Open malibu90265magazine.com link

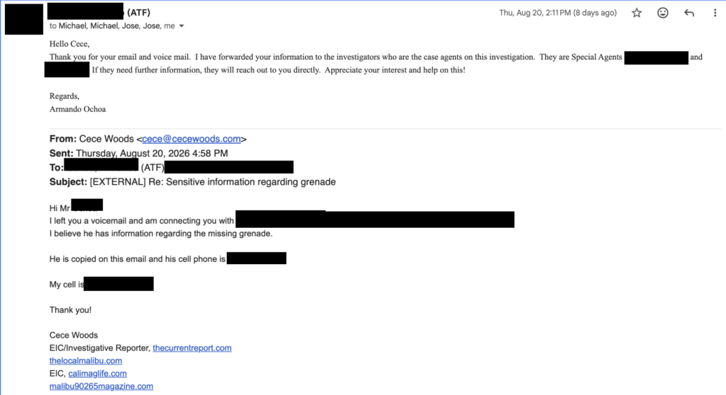(101, 387)
